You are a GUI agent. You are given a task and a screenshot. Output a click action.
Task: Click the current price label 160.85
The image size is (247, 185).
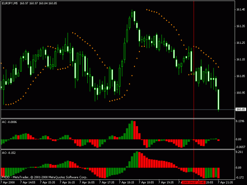pos(241,109)
